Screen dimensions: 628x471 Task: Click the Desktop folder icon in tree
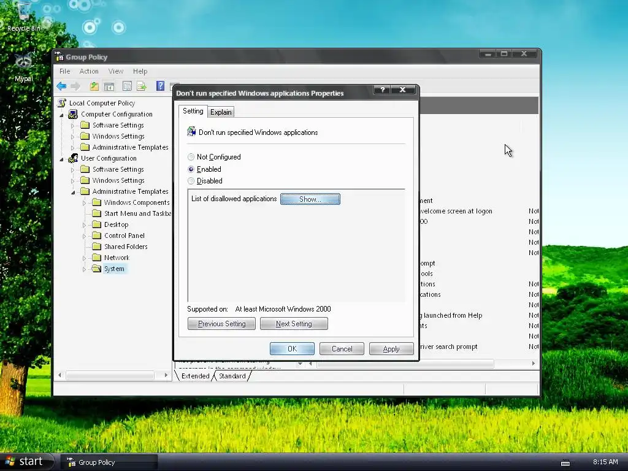click(96, 224)
